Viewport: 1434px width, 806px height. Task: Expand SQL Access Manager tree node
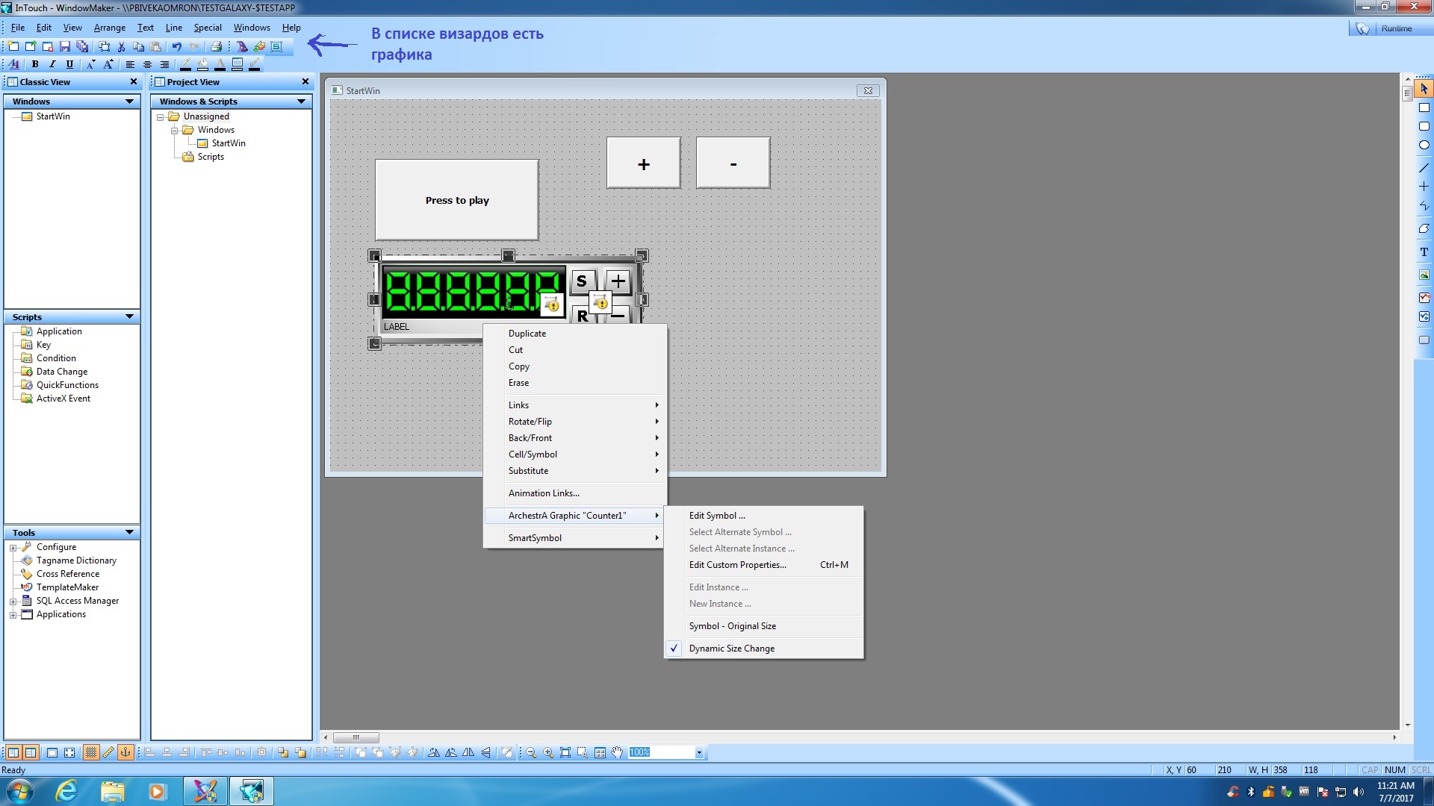13,602
